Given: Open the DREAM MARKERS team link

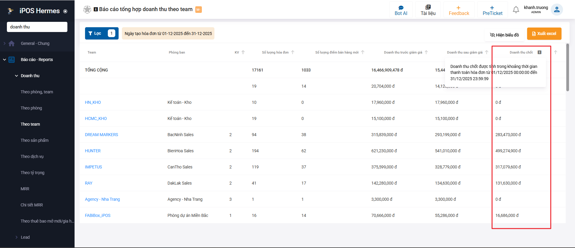Looking at the screenshot, I should (102, 135).
